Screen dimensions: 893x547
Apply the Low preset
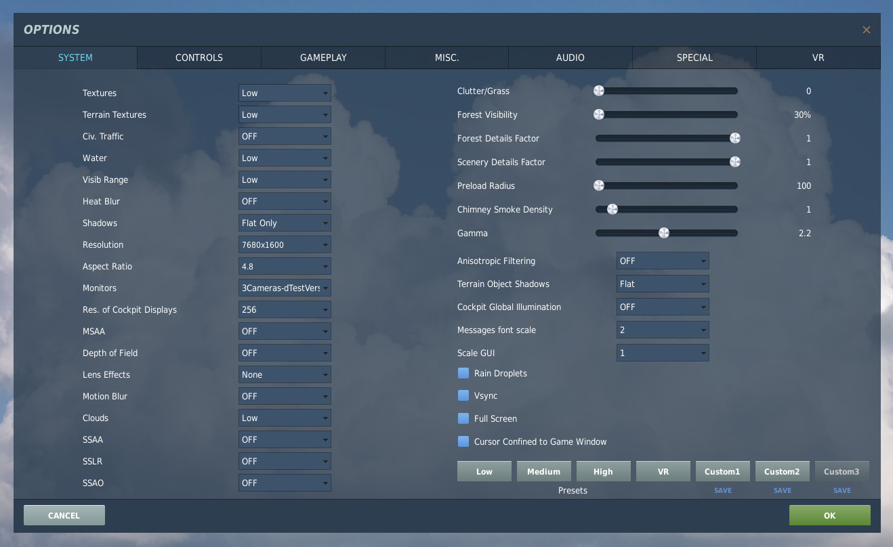click(x=484, y=471)
